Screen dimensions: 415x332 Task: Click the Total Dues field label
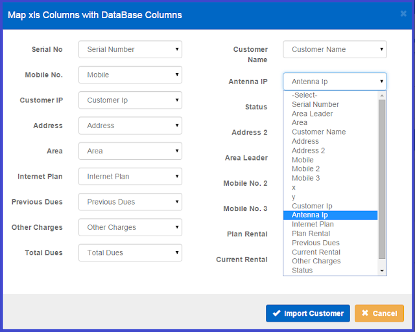[x=43, y=253]
